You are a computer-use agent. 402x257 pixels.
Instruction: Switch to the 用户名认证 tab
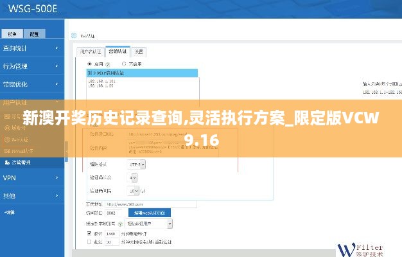91,52
